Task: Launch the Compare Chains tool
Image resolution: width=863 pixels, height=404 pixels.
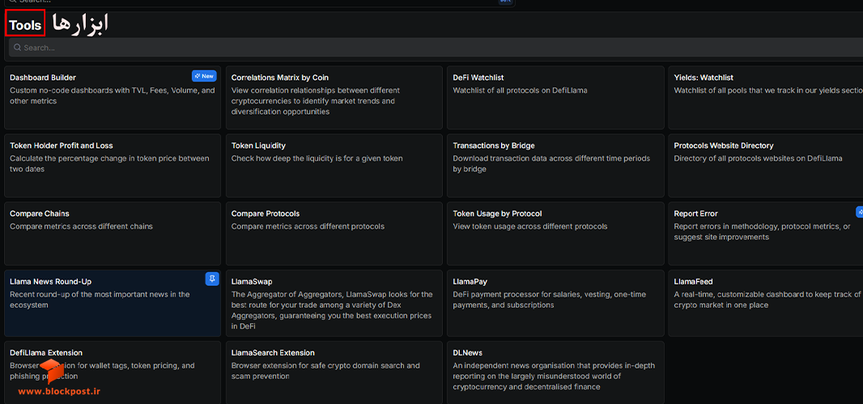Action: click(x=113, y=234)
